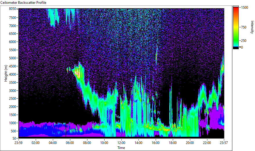The height and width of the screenshot is (151, 255).
Task: Click the 8050 height axis value
Action: (x=12, y=9)
